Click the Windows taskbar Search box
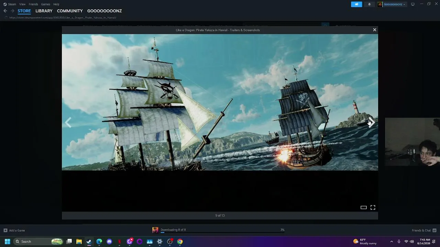This screenshot has height=247, width=440. click(x=38, y=242)
